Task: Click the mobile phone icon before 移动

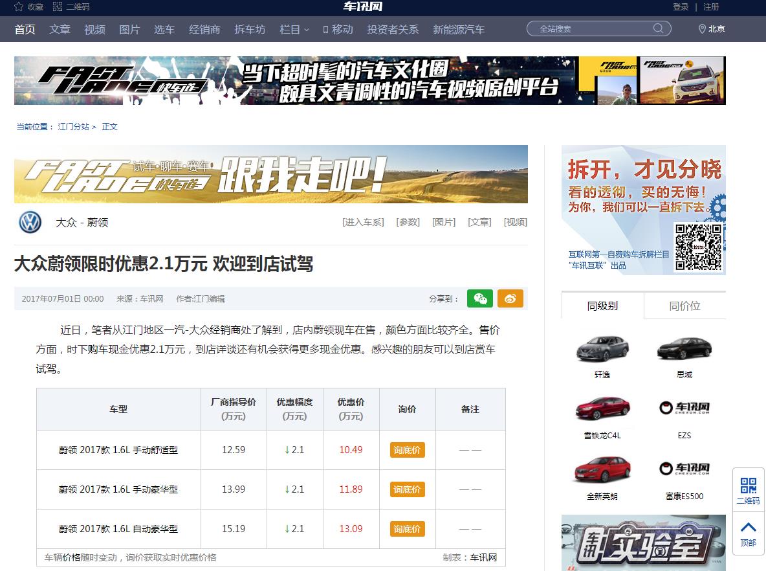Action: click(325, 29)
